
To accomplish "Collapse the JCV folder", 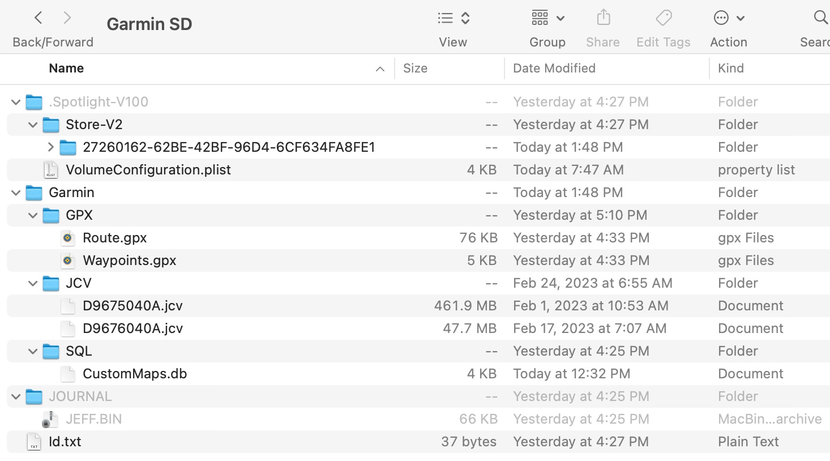I will click(33, 284).
